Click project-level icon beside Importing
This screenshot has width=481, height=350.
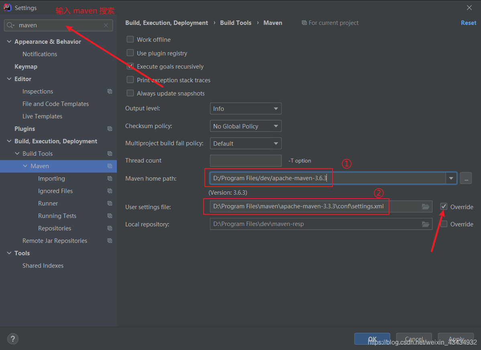(110, 179)
